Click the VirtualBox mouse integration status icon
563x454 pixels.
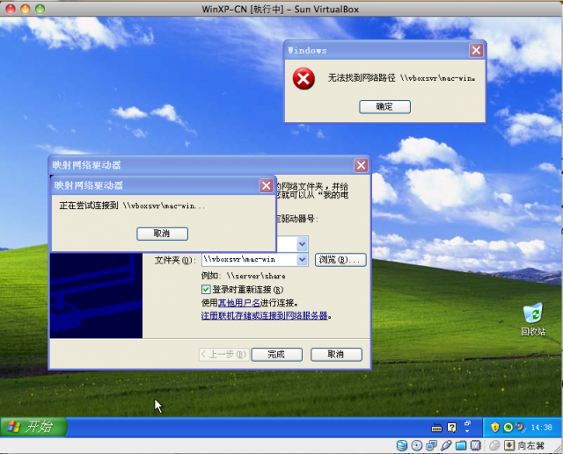pyautogui.click(x=494, y=446)
